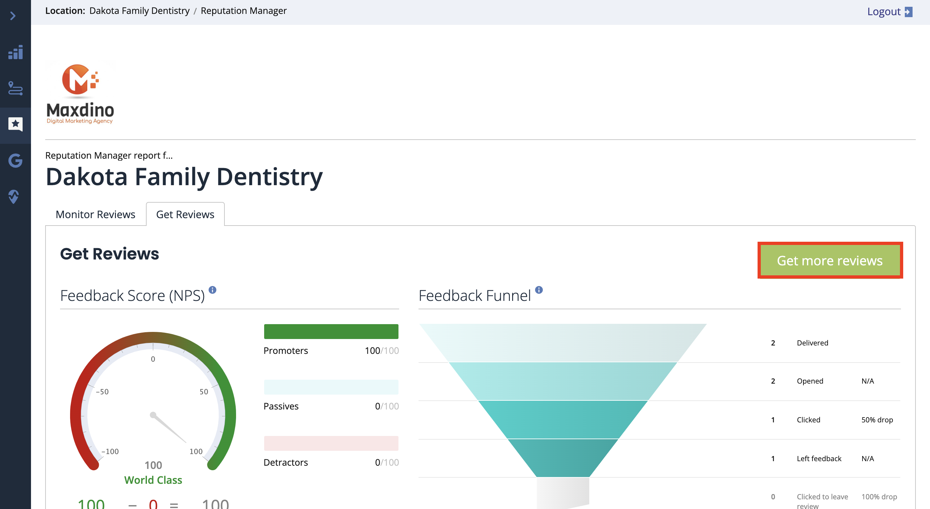
Task: Click Reputation Manager in the breadcrumb
Action: 244,11
